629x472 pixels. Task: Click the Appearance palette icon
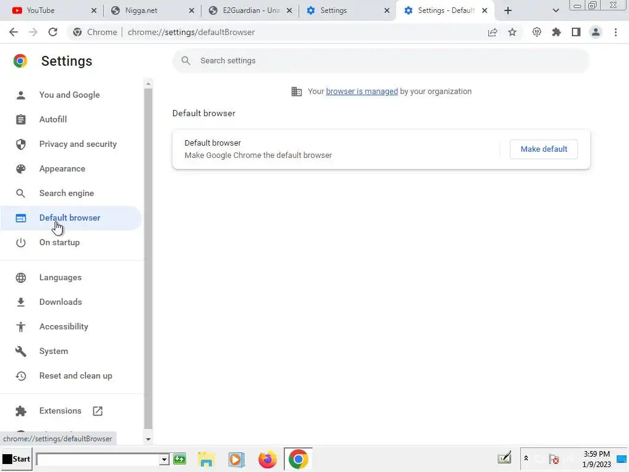click(21, 169)
